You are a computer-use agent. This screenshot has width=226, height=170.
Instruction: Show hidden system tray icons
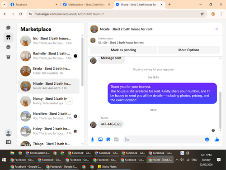pos(177,160)
